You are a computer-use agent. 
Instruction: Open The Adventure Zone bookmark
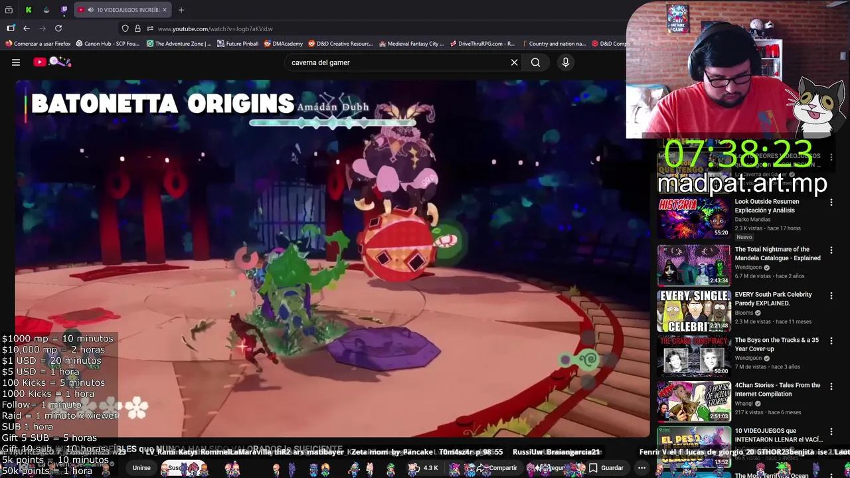pos(179,44)
